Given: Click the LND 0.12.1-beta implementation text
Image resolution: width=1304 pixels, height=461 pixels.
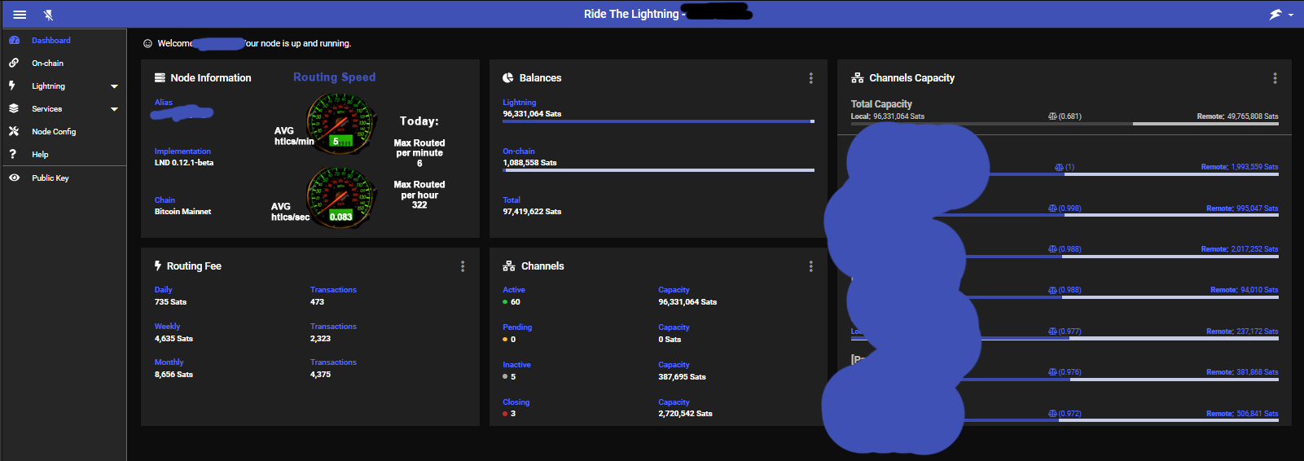Looking at the screenshot, I should coord(184,163).
